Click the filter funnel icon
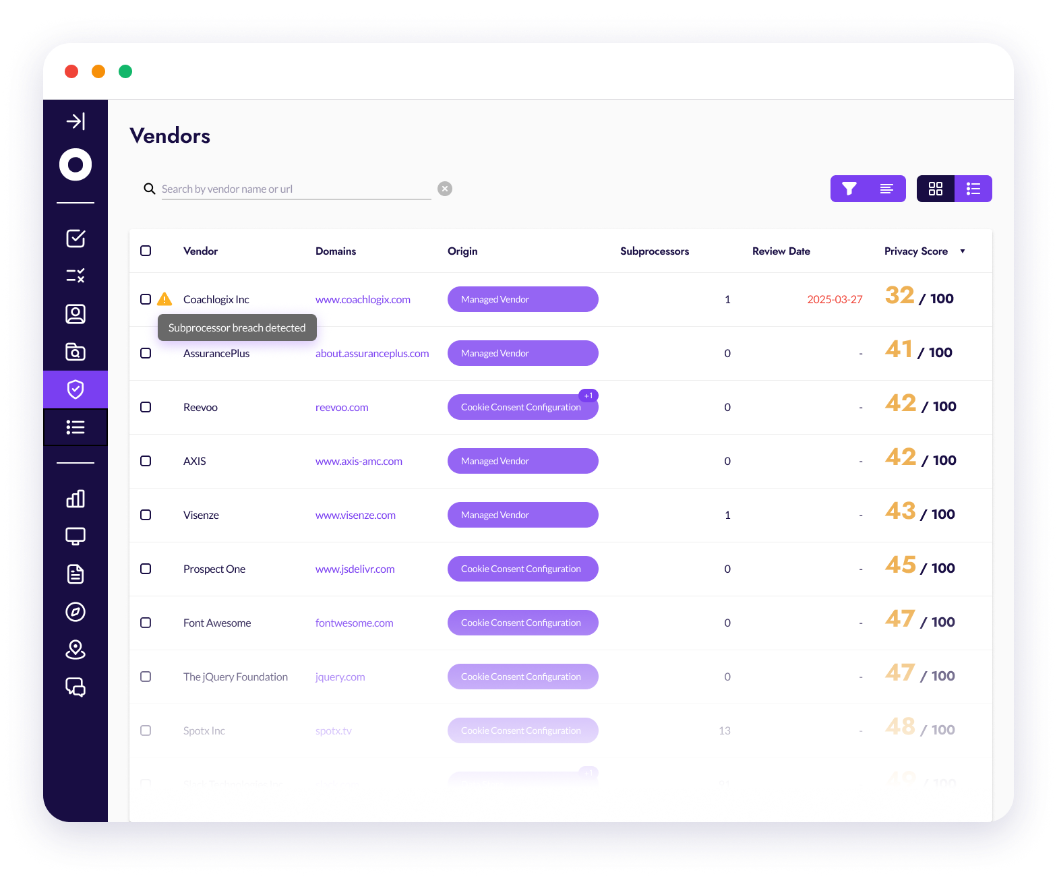 click(849, 189)
